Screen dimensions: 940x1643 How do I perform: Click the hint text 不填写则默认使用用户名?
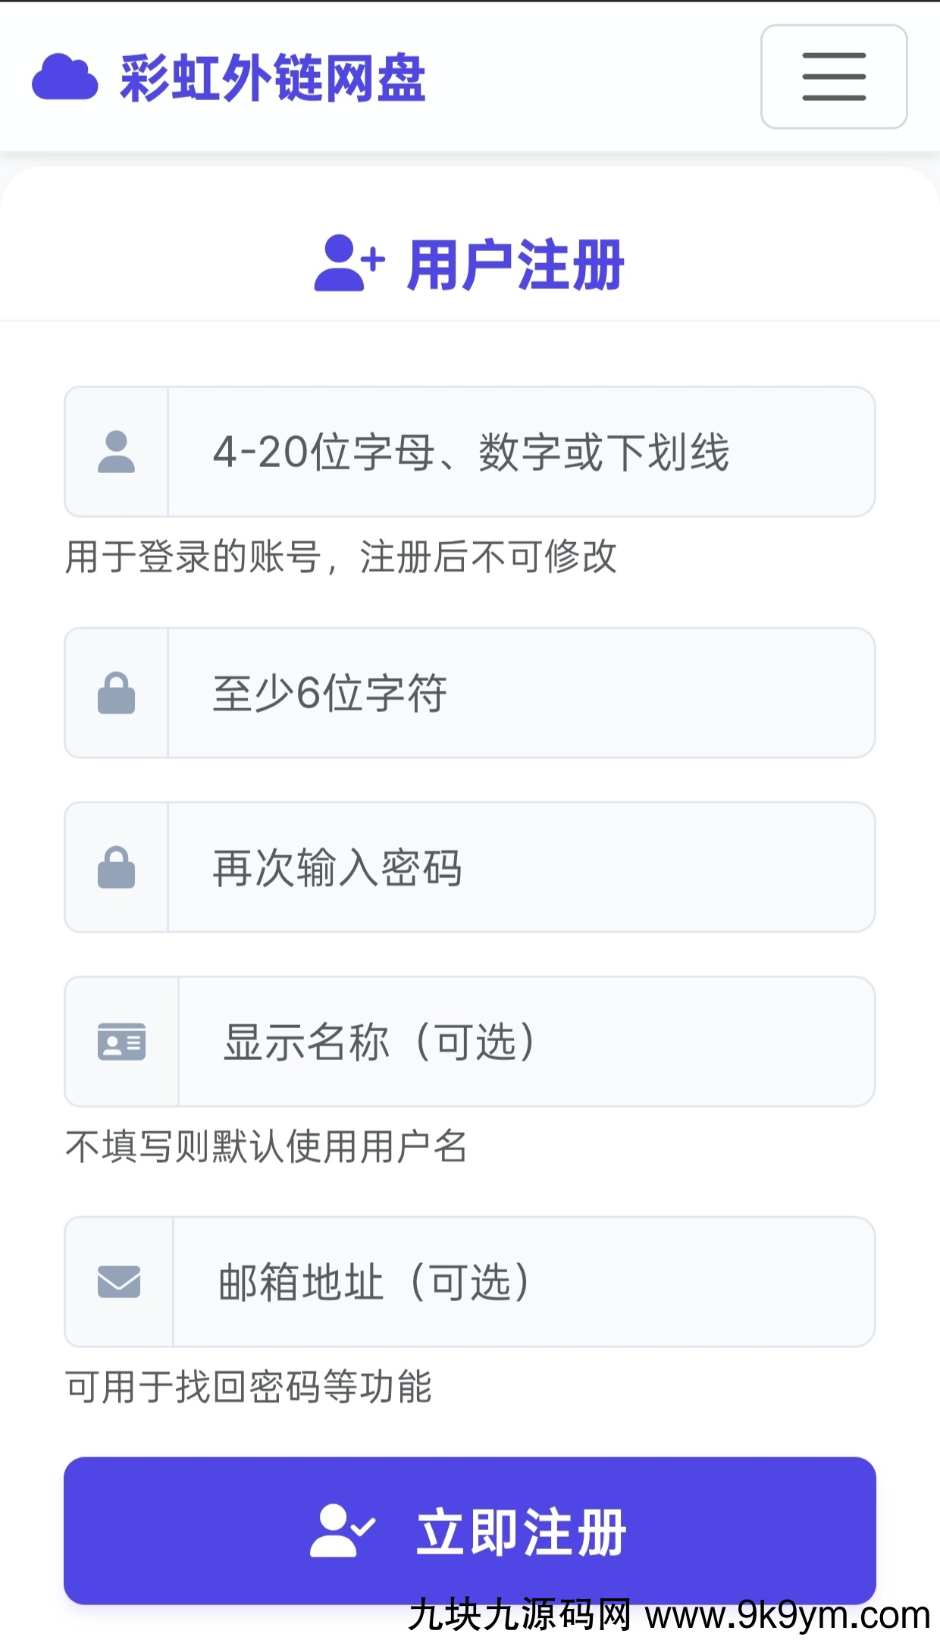pos(266,1146)
